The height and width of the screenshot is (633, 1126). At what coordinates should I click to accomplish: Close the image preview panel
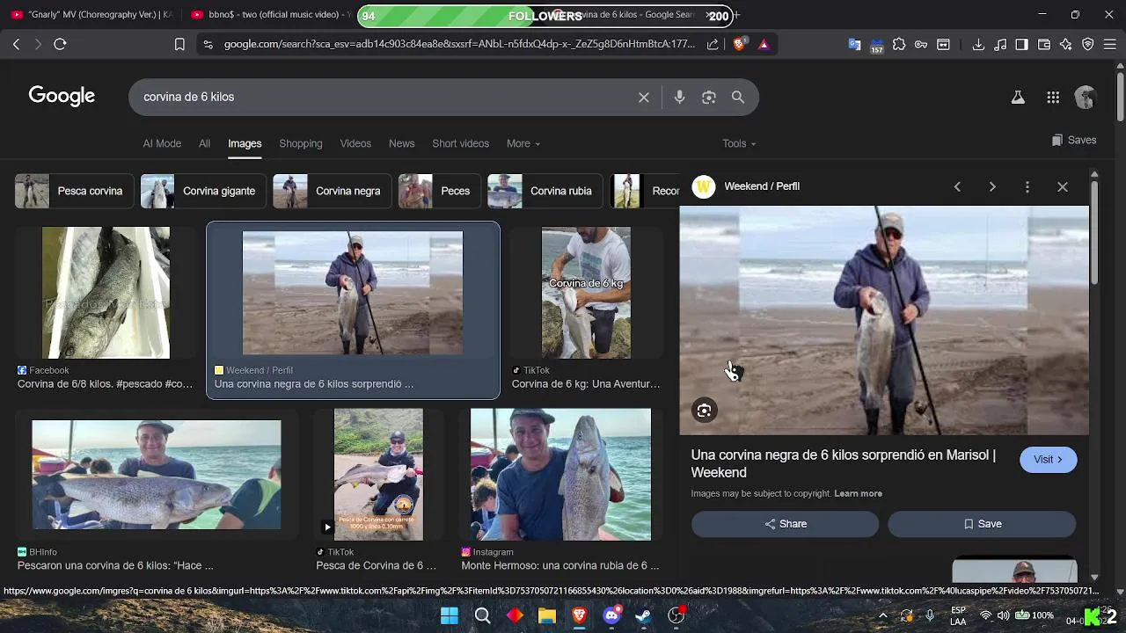(x=1063, y=186)
